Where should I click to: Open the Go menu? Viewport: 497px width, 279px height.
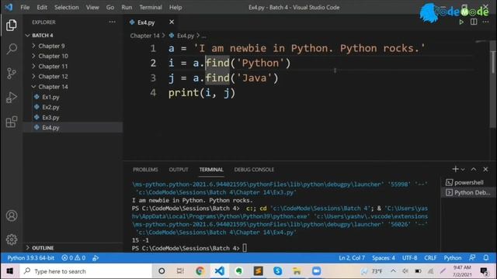click(x=110, y=7)
